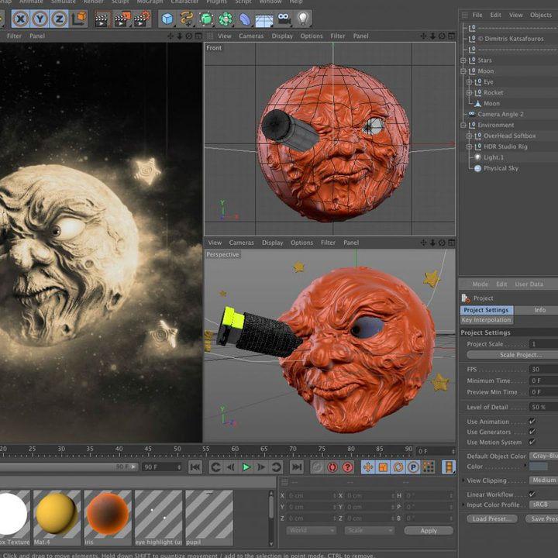
Task: Switch to Project Settings tab
Action: pos(486,310)
